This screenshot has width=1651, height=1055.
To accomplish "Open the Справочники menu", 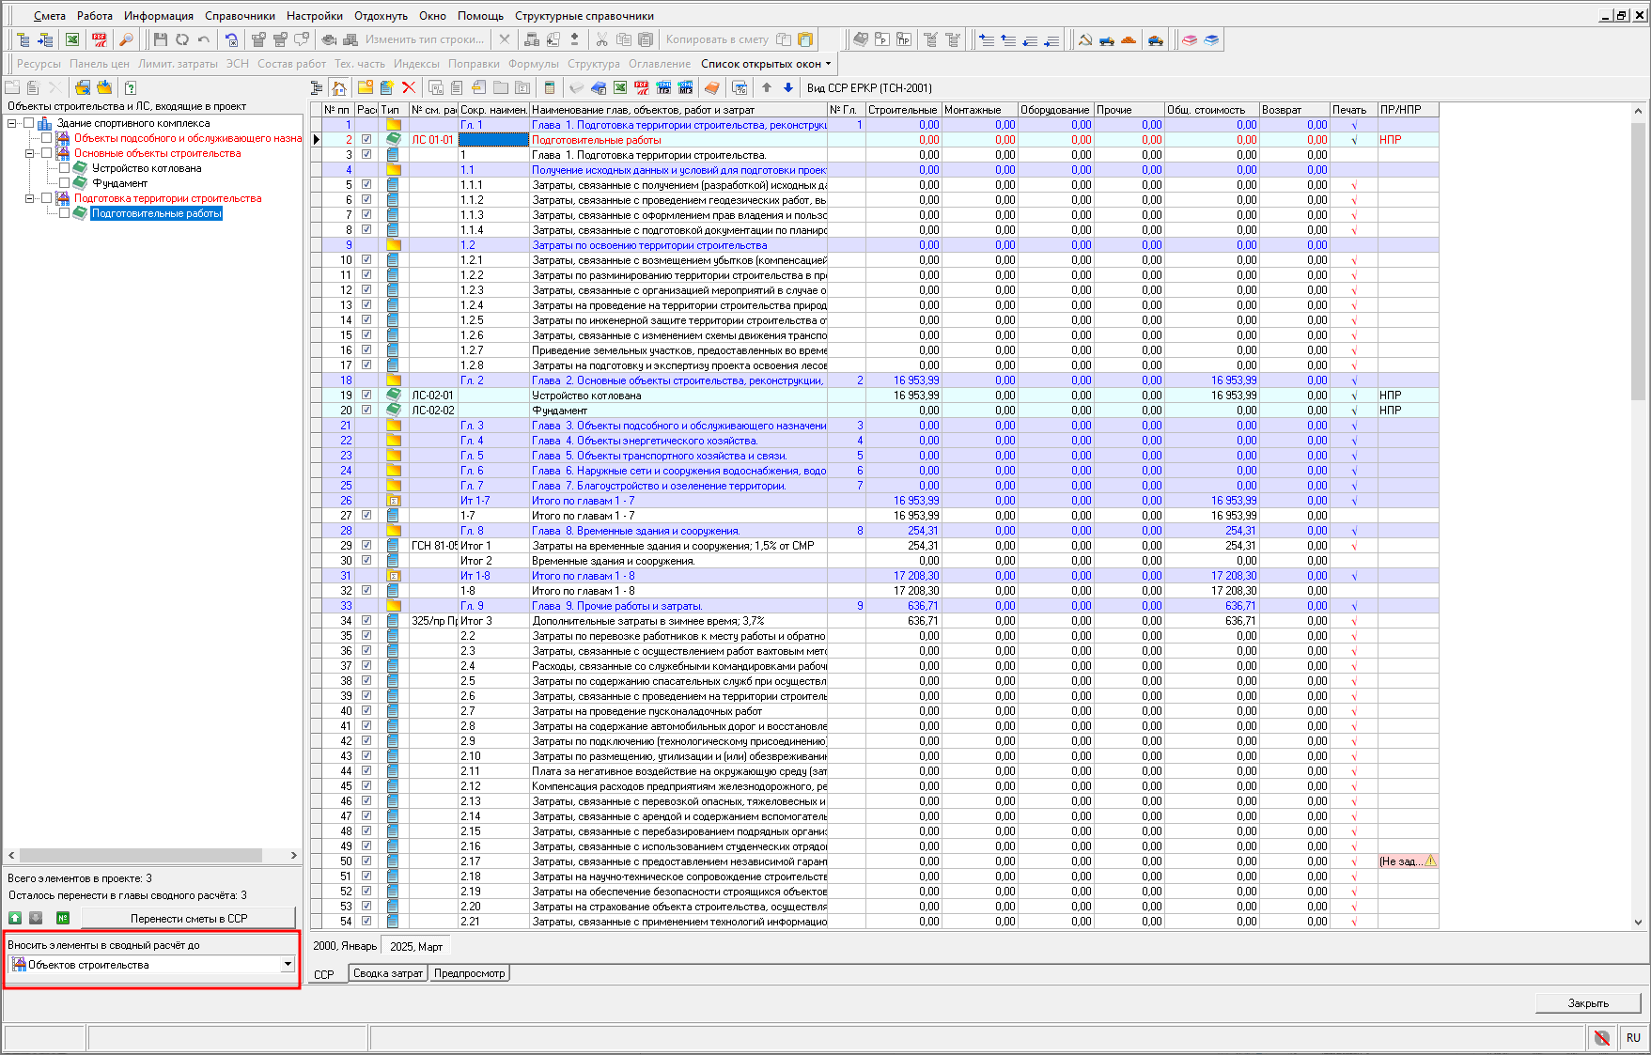I will pos(240,16).
